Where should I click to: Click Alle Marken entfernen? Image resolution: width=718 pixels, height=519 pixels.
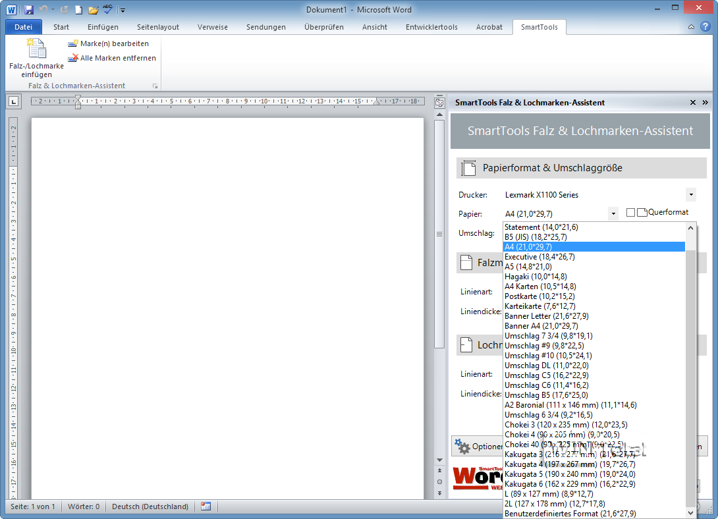112,58
